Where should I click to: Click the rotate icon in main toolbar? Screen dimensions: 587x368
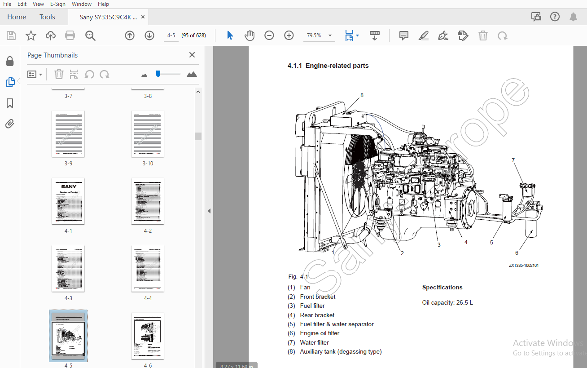tap(503, 35)
